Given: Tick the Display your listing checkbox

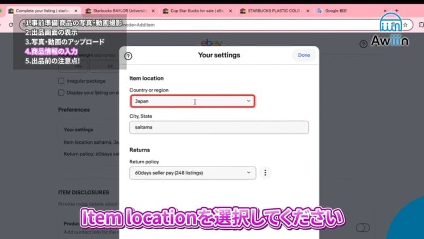Looking at the screenshot, I should (61, 92).
